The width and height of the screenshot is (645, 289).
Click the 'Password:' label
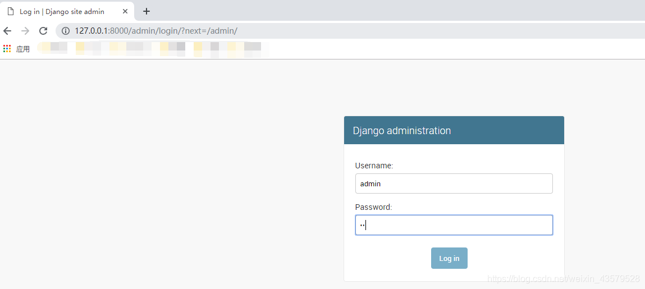[x=373, y=207]
